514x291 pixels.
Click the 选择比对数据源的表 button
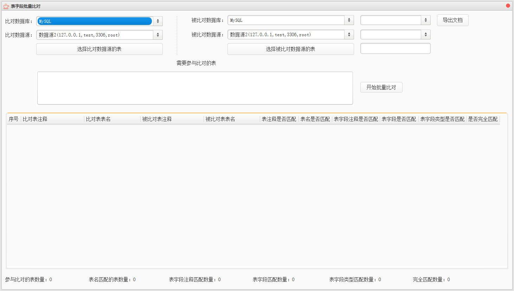click(99, 49)
